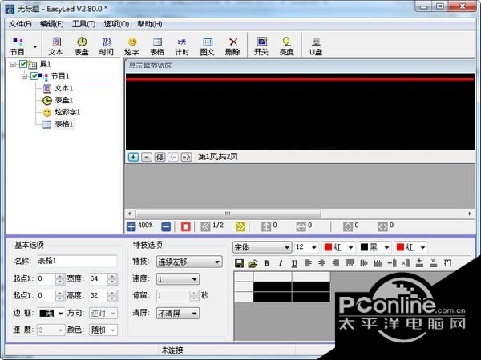Click blue minus zoom-out icon near 400%
Viewport: 481px width, 360px height.
[x=166, y=227]
